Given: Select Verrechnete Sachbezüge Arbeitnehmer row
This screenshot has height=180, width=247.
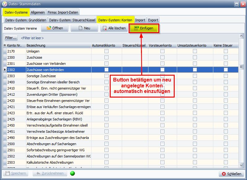Looking at the screenshot, I should point(121,132).
